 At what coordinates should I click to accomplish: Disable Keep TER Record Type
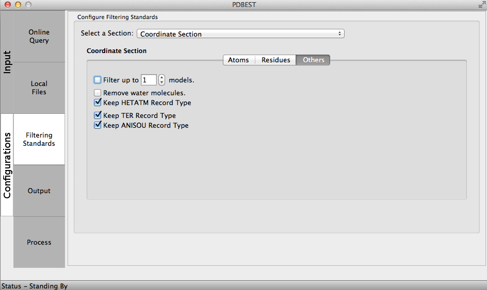click(x=98, y=115)
